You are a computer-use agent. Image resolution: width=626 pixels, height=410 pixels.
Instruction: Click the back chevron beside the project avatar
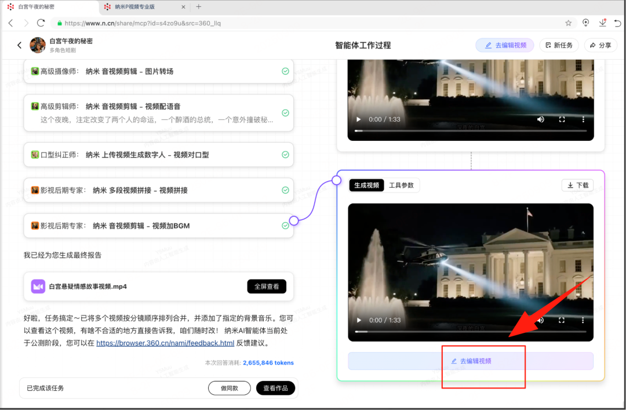(19, 45)
